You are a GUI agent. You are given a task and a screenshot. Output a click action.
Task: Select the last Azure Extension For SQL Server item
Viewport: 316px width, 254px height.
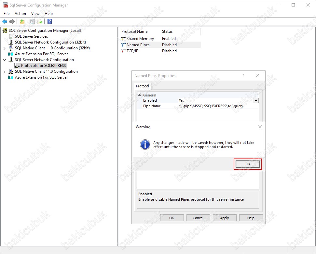[41, 77]
